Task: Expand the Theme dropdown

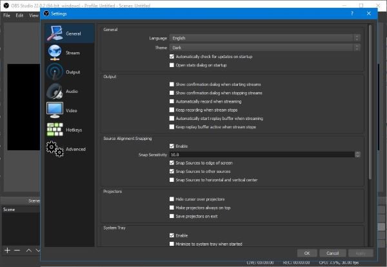Action: click(264, 48)
